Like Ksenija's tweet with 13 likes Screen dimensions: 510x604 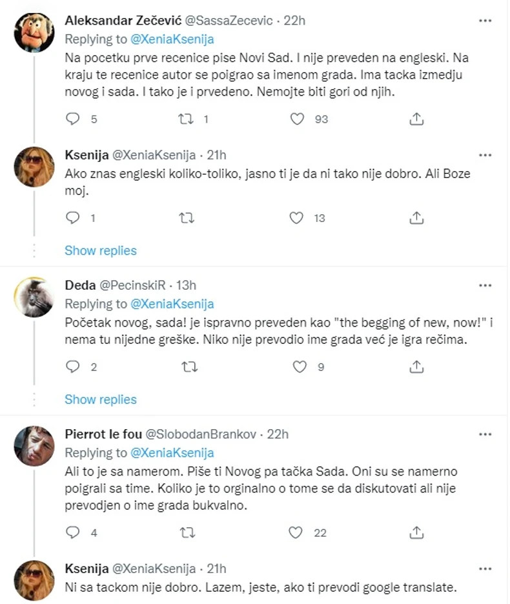click(x=297, y=218)
